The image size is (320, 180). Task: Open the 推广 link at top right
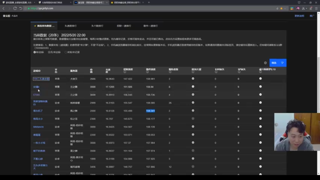(312, 16)
